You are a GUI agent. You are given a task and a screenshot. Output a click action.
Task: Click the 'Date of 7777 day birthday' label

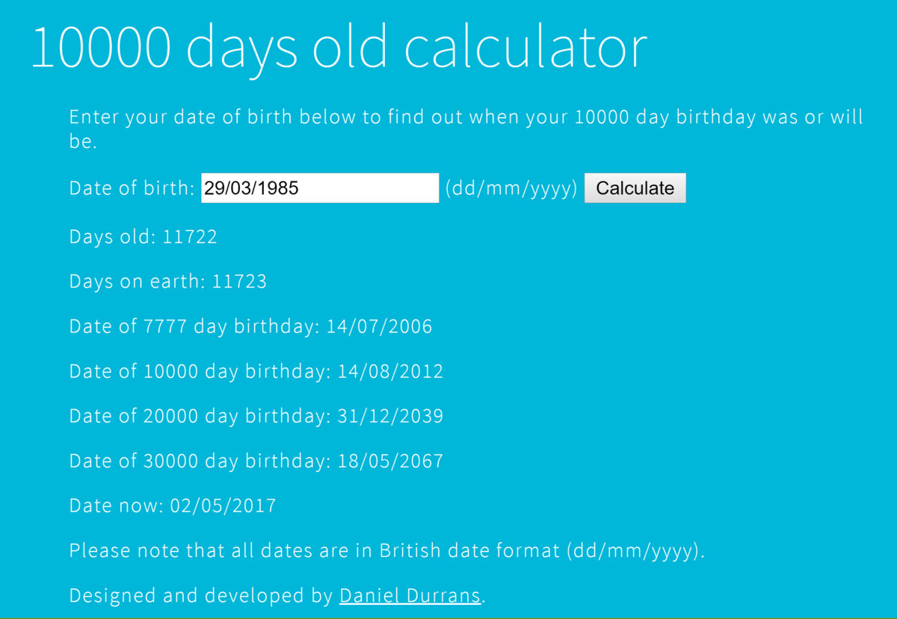tap(194, 327)
